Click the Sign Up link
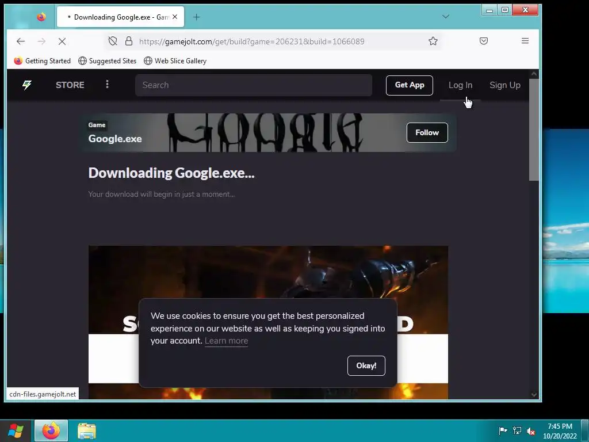The width and height of the screenshot is (589, 442). point(505,85)
